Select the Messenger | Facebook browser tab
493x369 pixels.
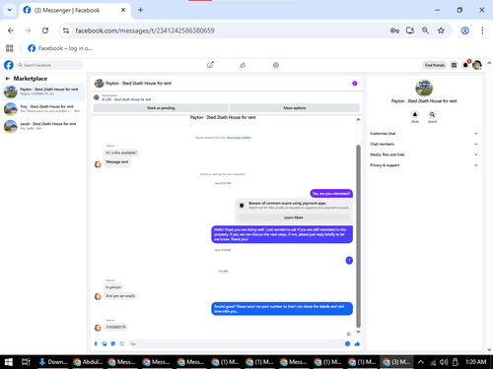75,10
